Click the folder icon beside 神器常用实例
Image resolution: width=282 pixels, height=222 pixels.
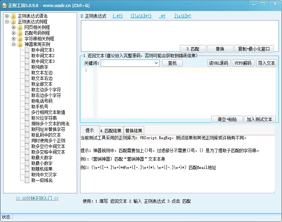click(x=20, y=44)
